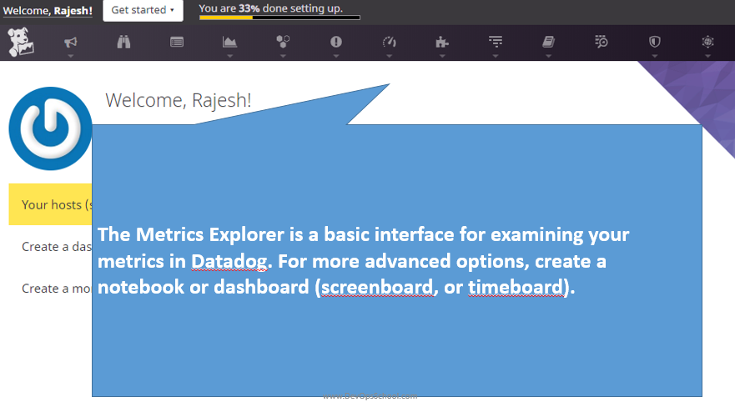Click the Infrastructure hexagons icon
This screenshot has width=735, height=412.
[283, 42]
